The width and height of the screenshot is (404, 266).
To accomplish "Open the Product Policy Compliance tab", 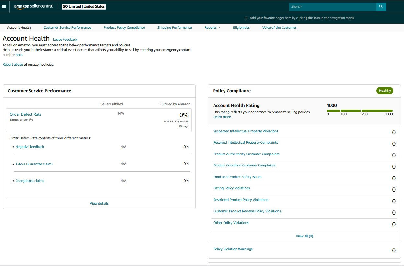I will pos(124,27).
